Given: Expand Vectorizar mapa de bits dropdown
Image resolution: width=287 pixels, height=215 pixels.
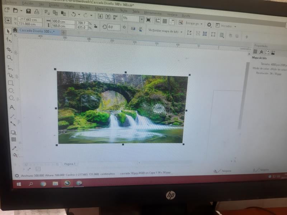Looking at the screenshot, I should 182,32.
